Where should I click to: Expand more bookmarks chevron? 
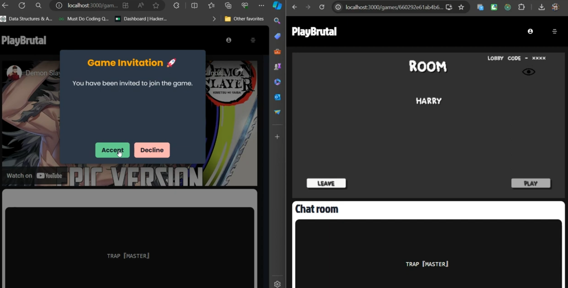click(x=214, y=19)
